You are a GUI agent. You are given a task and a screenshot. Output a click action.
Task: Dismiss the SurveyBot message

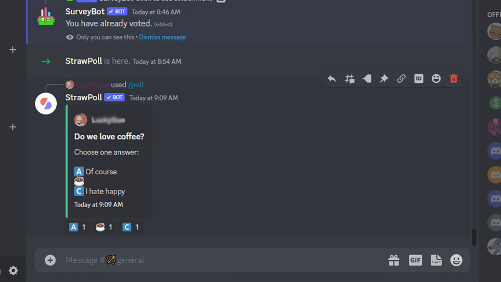pos(162,37)
